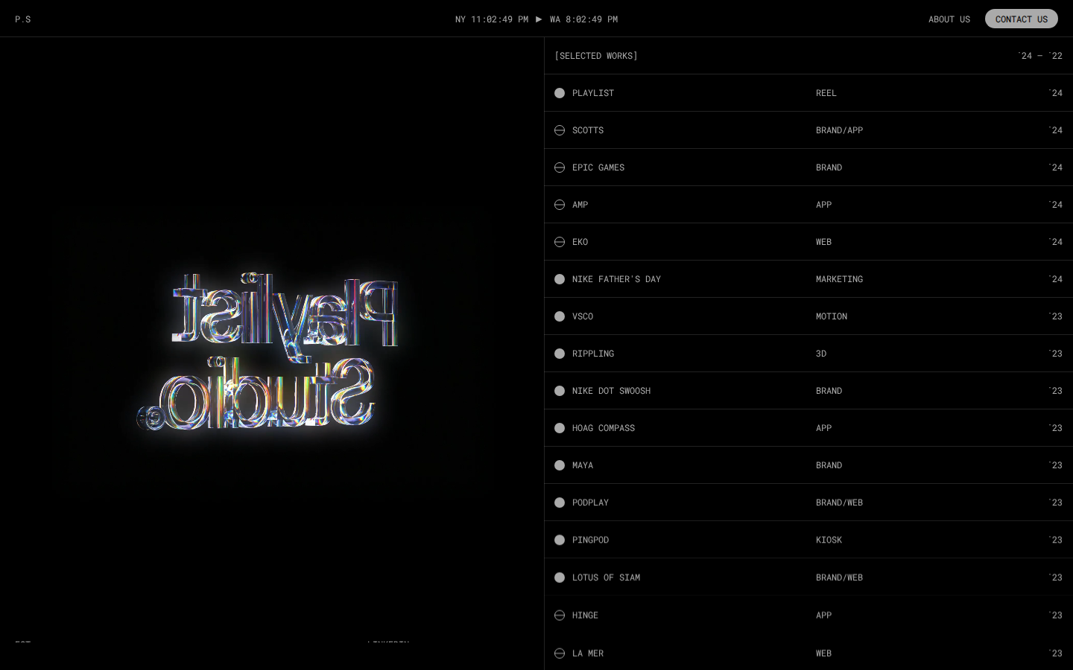This screenshot has width=1073, height=670.
Task: Open the LOTUS OF SIAM project
Action: [x=808, y=578]
